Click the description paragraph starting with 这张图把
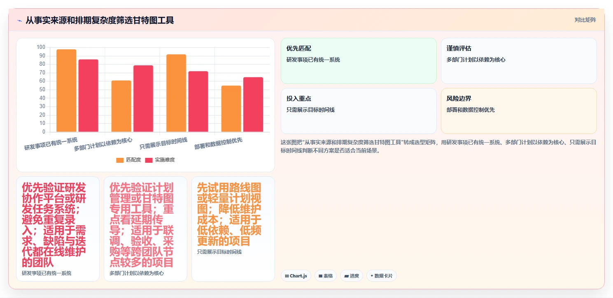The width and height of the screenshot is (613, 298). point(438,146)
